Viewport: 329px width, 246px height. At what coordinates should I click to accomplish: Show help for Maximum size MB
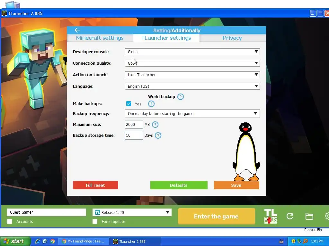(x=155, y=125)
